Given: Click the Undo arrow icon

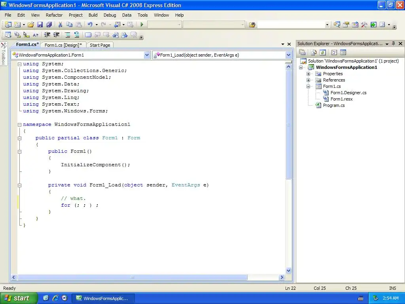Looking at the screenshot, I should (90, 25).
